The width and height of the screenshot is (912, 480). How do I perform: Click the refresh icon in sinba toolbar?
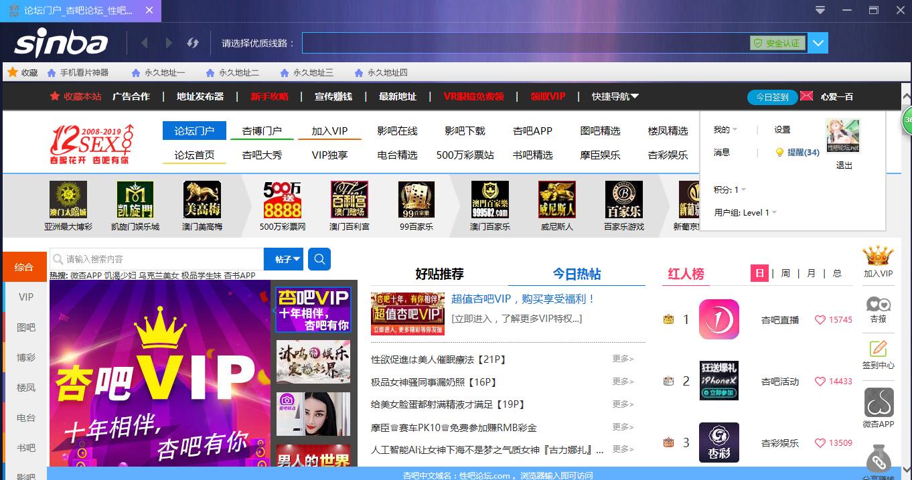point(193,43)
